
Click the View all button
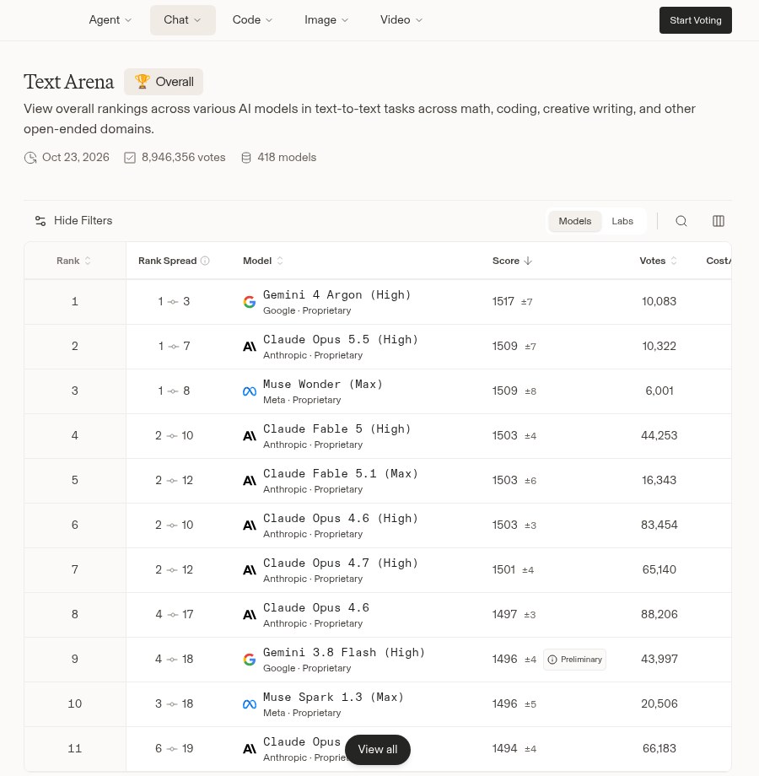click(x=378, y=749)
